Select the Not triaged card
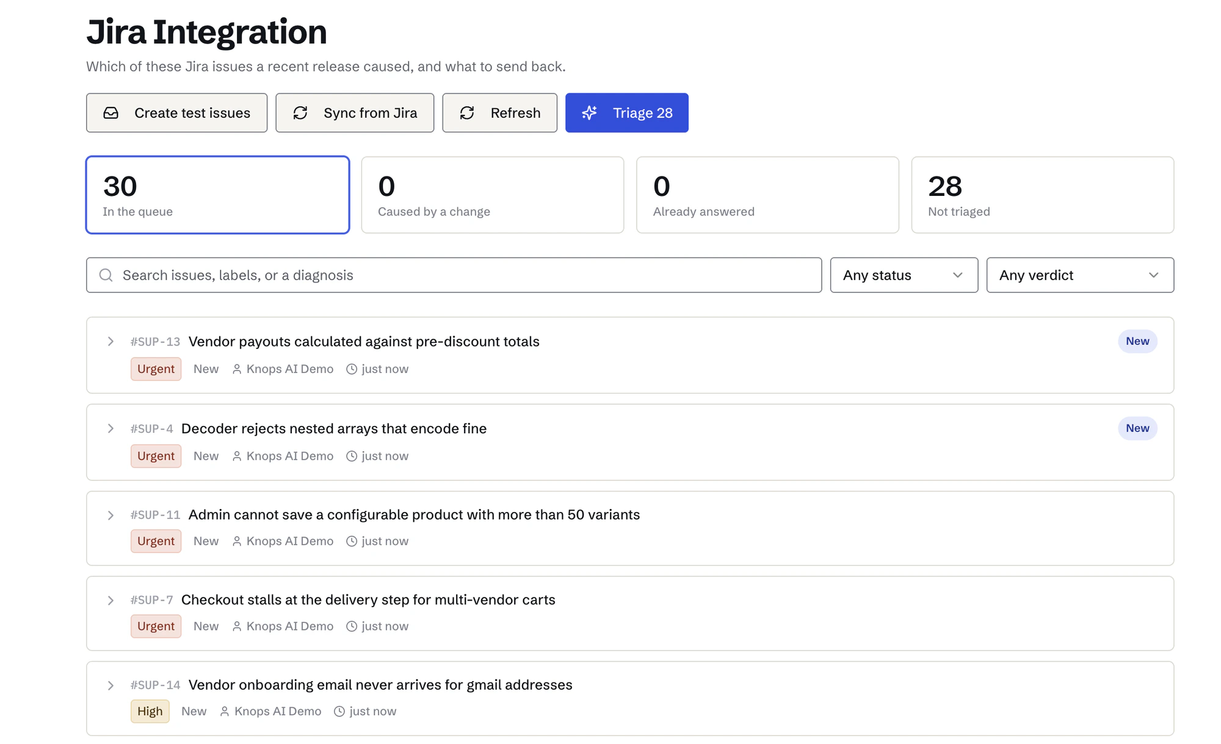Screen dimensions: 1221x744 point(1043,195)
